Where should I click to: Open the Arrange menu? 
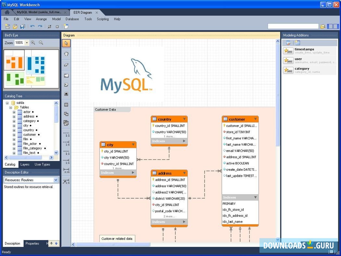[x=41, y=19]
